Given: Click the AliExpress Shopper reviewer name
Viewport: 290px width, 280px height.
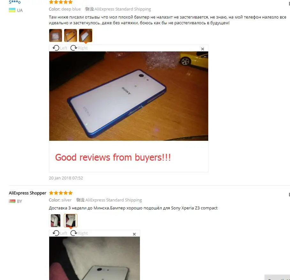Looking at the screenshot, I should 27,193.
